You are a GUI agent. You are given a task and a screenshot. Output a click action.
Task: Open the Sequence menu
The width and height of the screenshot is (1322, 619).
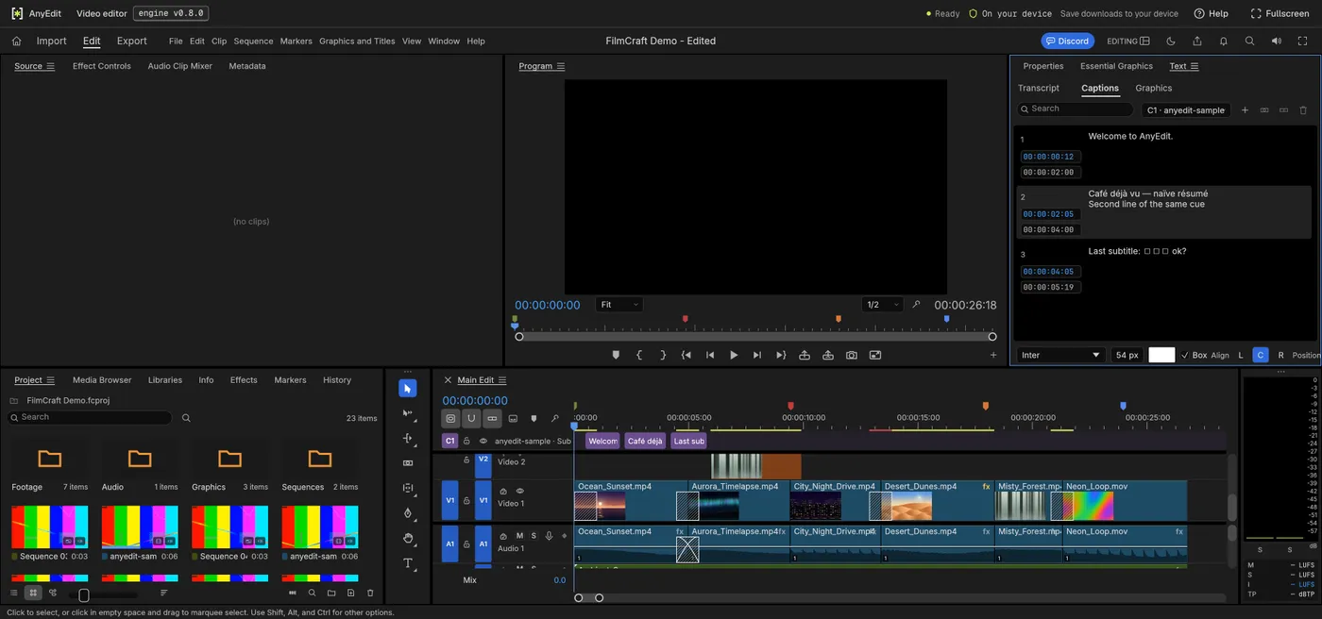click(253, 42)
